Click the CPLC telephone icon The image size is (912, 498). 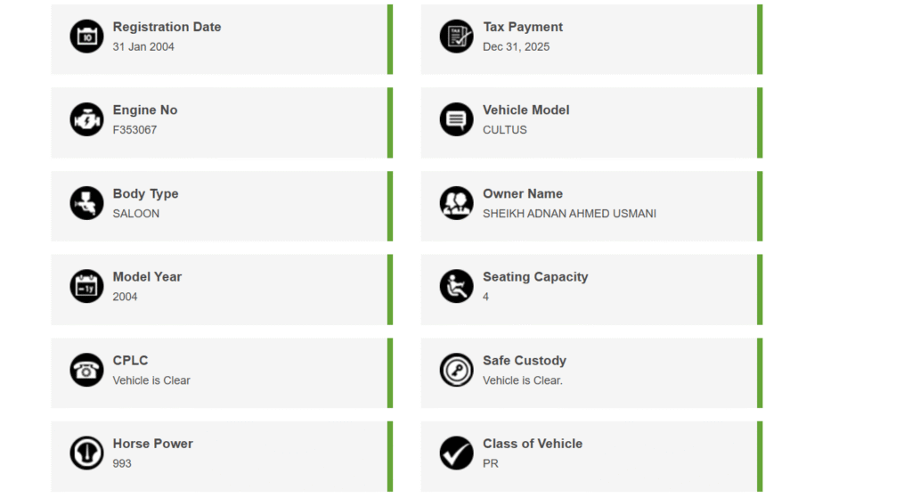pos(86,370)
